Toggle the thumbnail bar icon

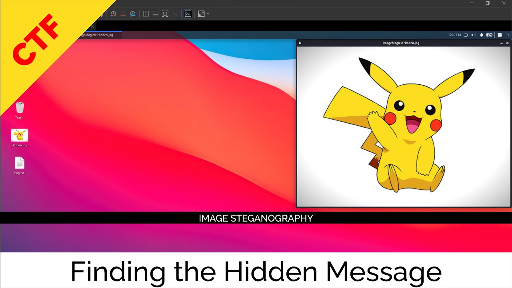click(156, 14)
